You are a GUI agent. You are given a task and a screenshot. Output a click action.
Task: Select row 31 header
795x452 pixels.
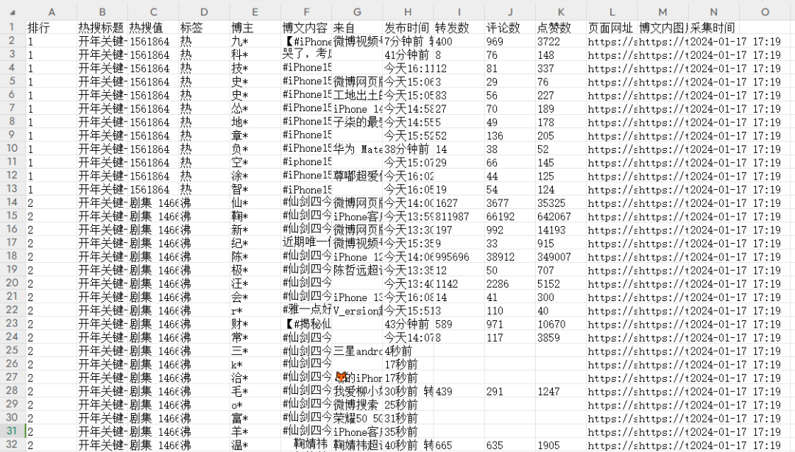tap(13, 431)
